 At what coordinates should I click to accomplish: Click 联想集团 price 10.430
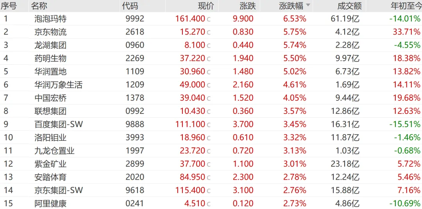tap(192, 111)
